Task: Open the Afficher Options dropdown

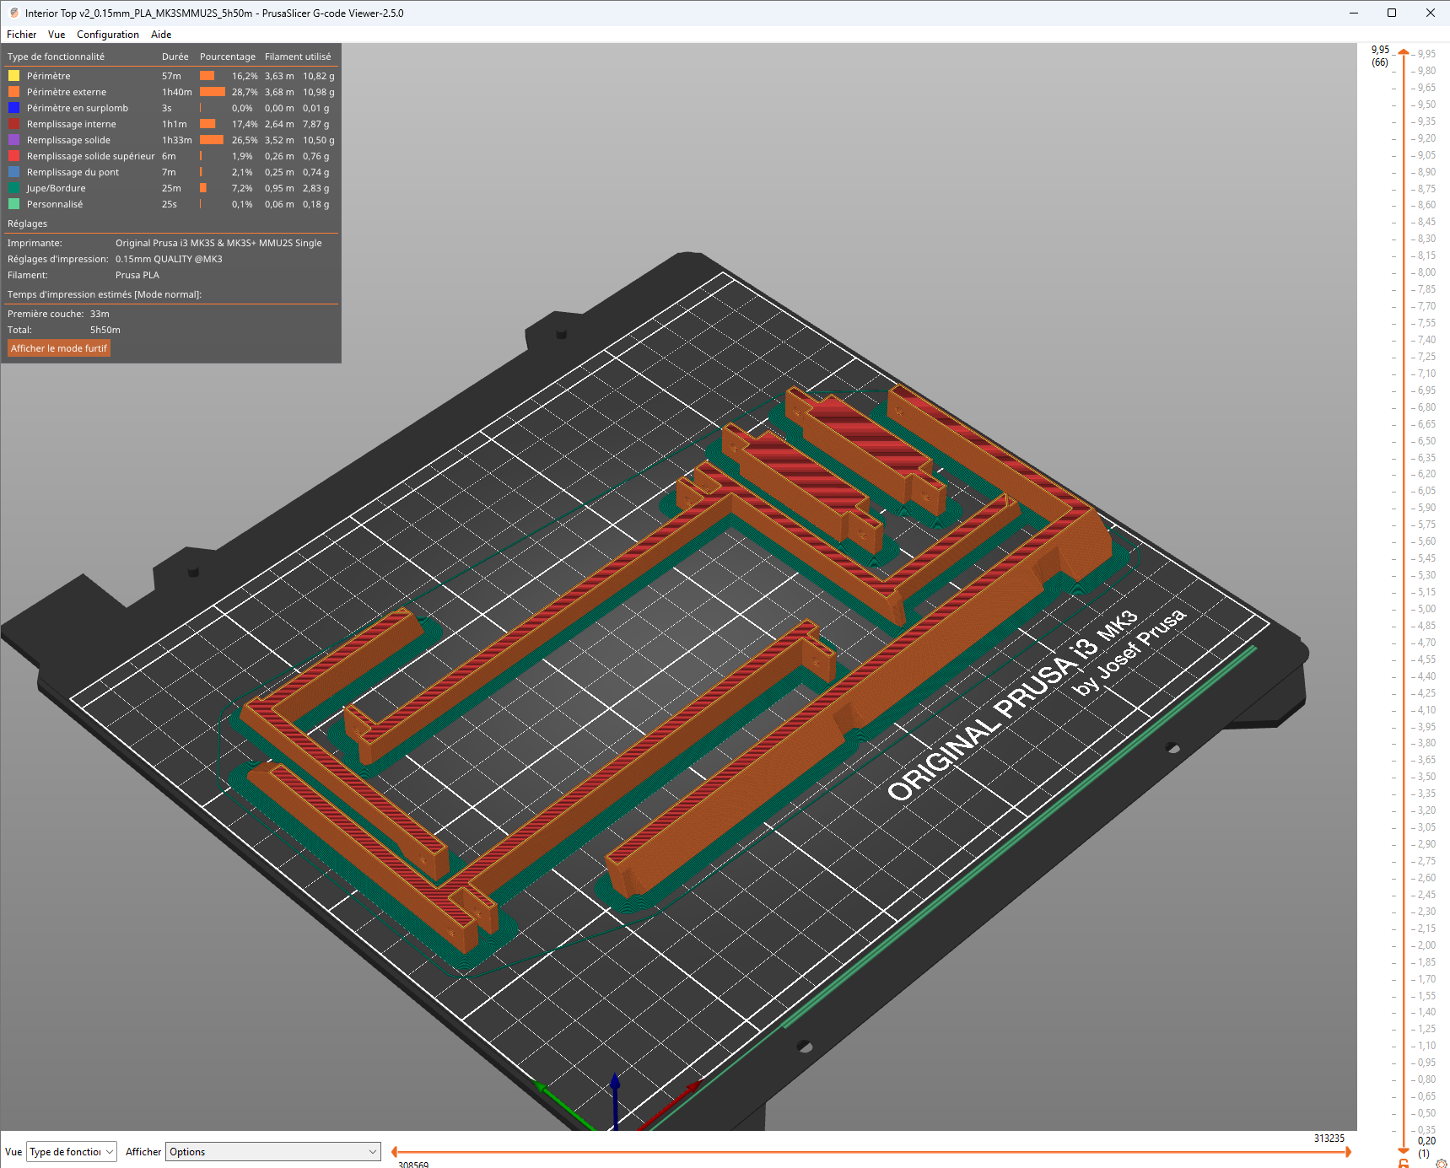Action: (x=272, y=1151)
